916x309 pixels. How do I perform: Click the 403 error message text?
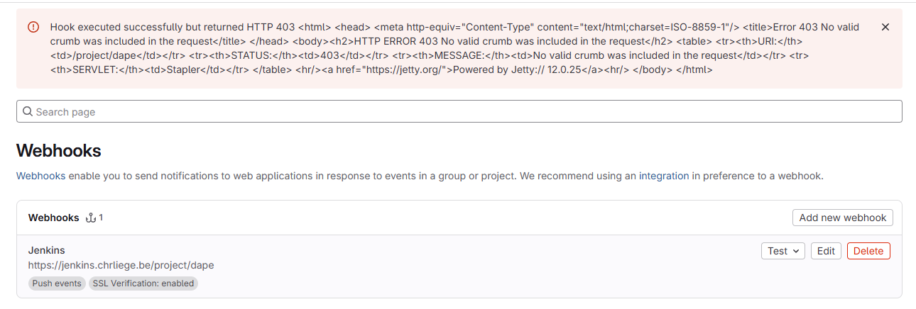[x=454, y=48]
